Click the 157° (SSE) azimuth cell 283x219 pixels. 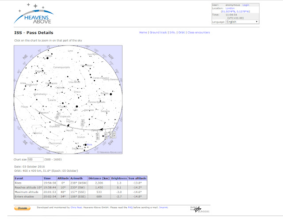[x=79, y=192]
